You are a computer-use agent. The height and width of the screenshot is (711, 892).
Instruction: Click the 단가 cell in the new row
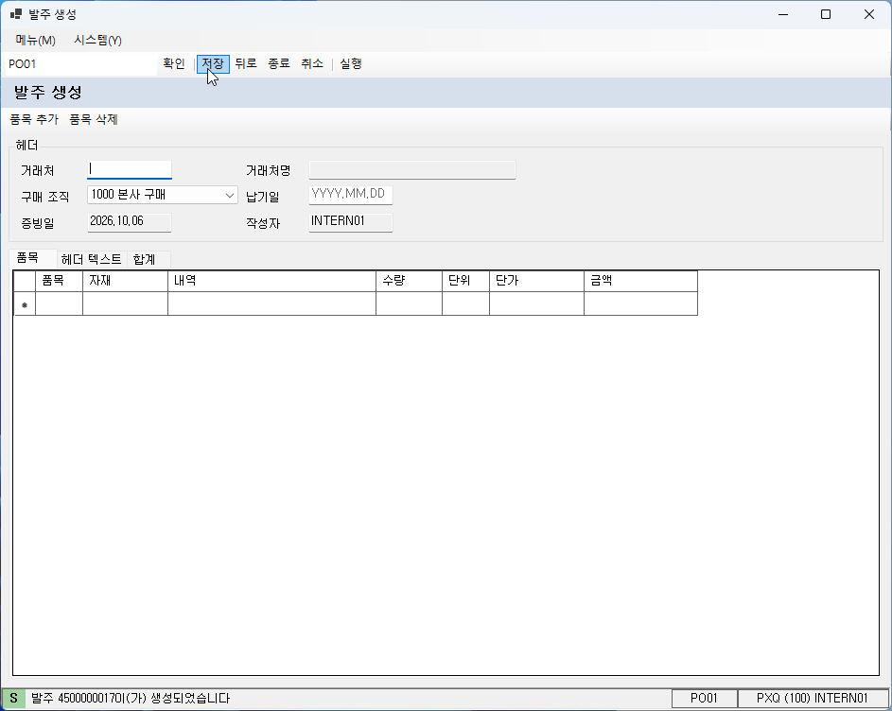coord(536,303)
